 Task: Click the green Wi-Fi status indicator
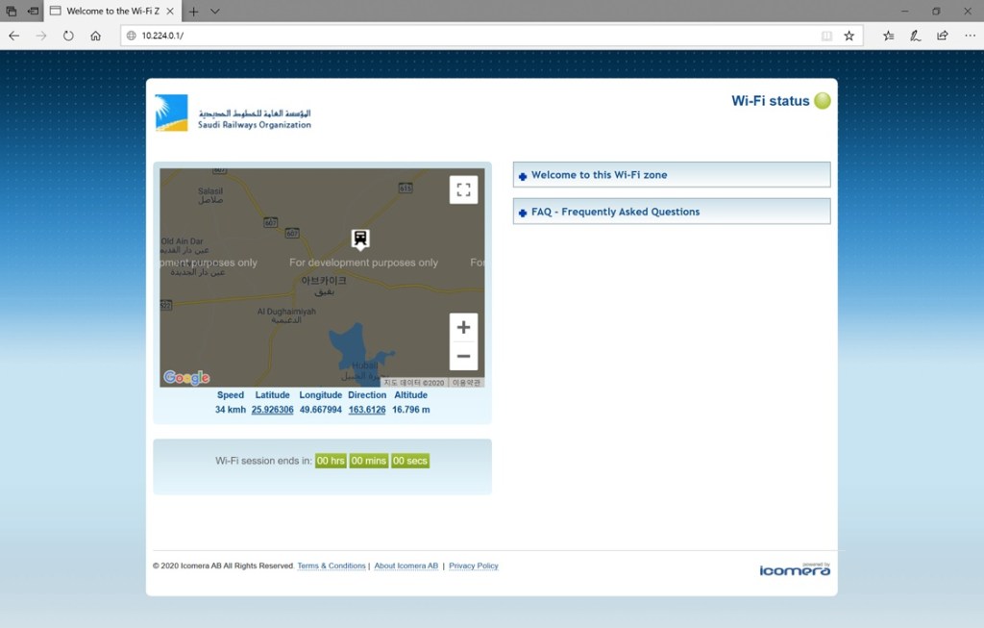coord(823,101)
